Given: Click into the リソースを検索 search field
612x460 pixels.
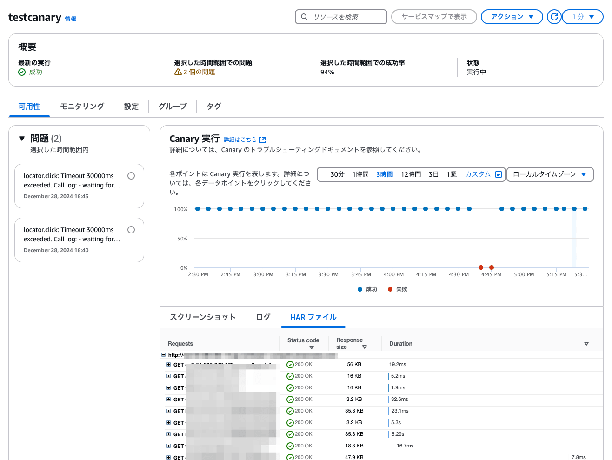Looking at the screenshot, I should click(341, 17).
